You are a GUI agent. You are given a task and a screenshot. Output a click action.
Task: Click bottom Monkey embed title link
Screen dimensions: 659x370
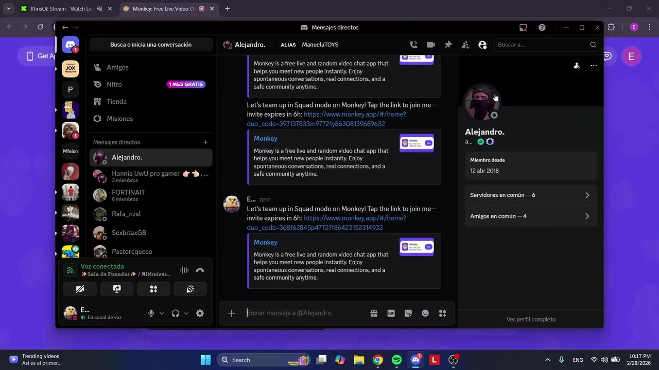coord(266,243)
